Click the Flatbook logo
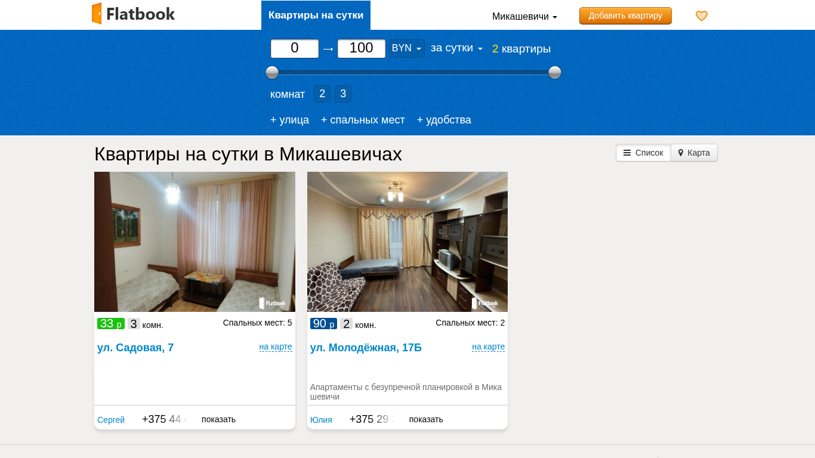 click(133, 14)
